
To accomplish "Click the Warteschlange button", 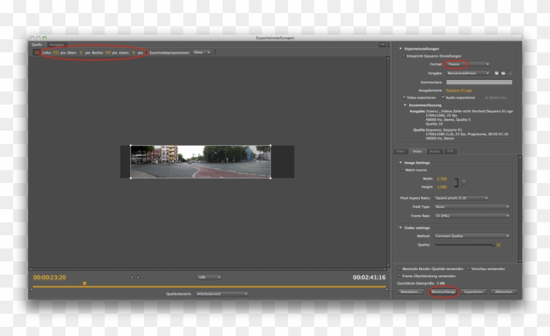I will [x=443, y=292].
